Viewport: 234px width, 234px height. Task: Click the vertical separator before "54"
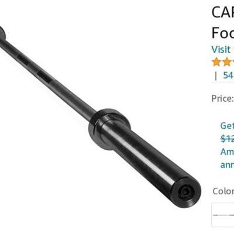pos(216,75)
